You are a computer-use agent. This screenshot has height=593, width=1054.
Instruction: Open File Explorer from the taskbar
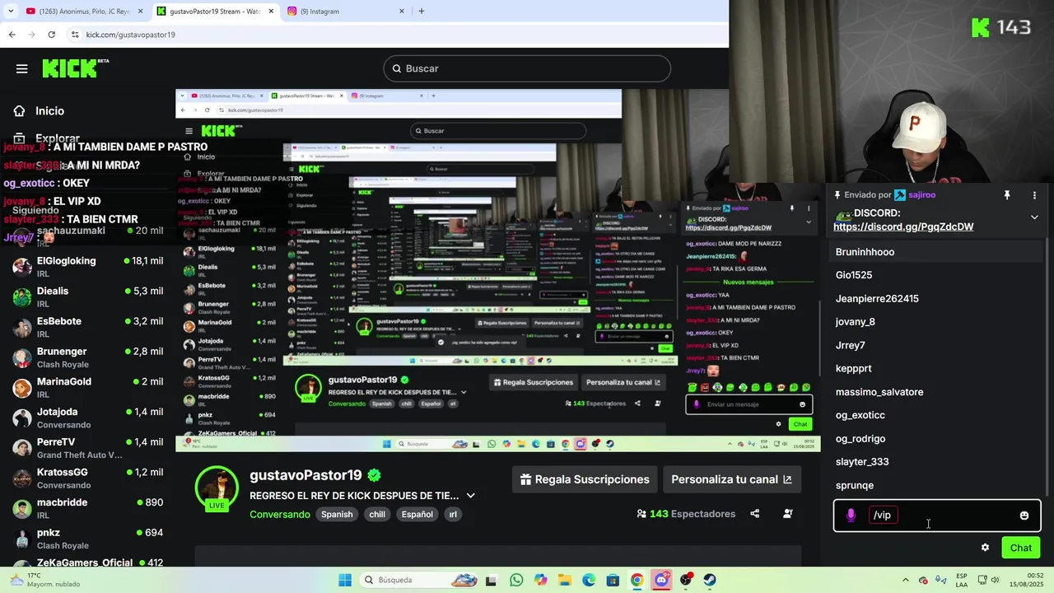coord(565,580)
